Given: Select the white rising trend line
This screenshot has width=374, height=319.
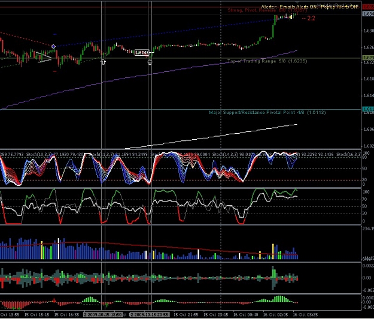Looking at the screenshot, I should pos(211,137).
